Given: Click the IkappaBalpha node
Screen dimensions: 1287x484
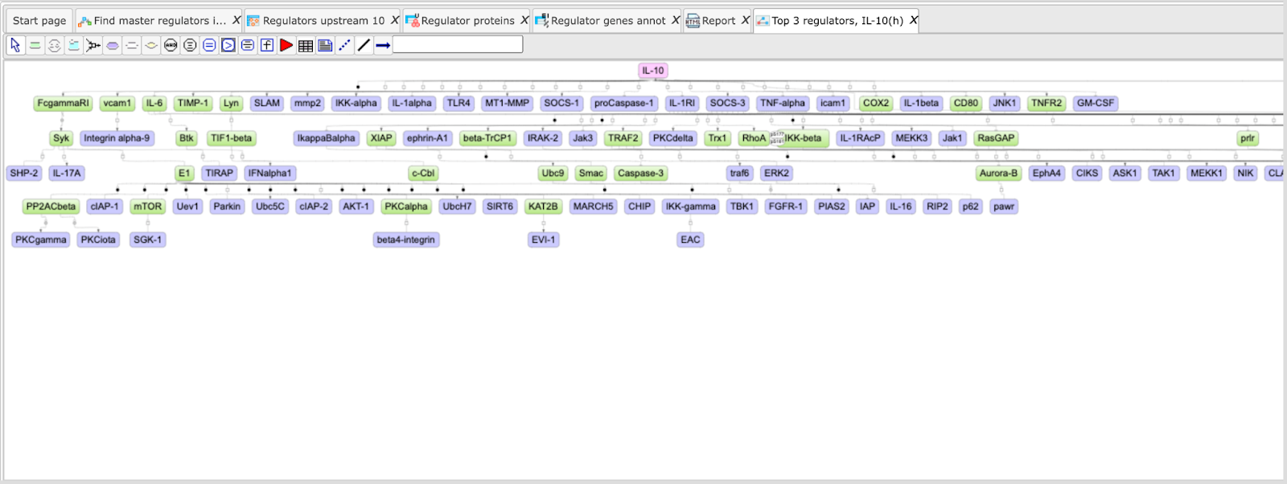Looking at the screenshot, I should point(326,138).
